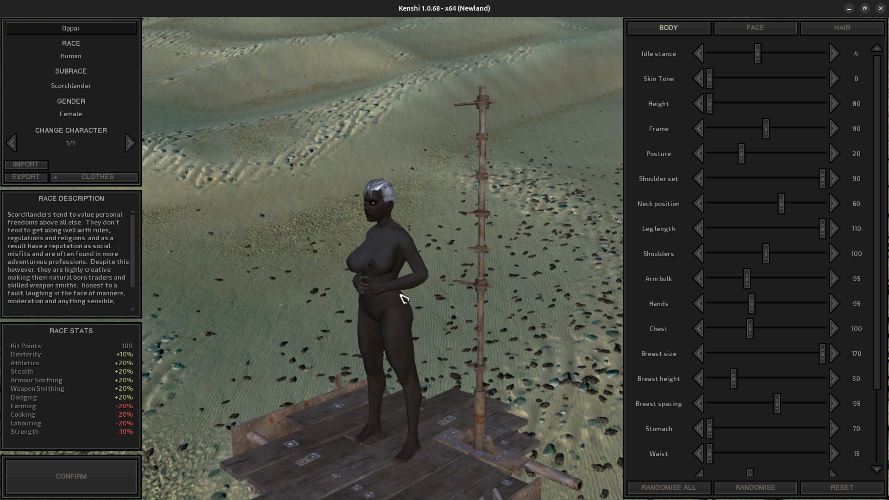Click the Neck position slider handle

pyautogui.click(x=781, y=204)
